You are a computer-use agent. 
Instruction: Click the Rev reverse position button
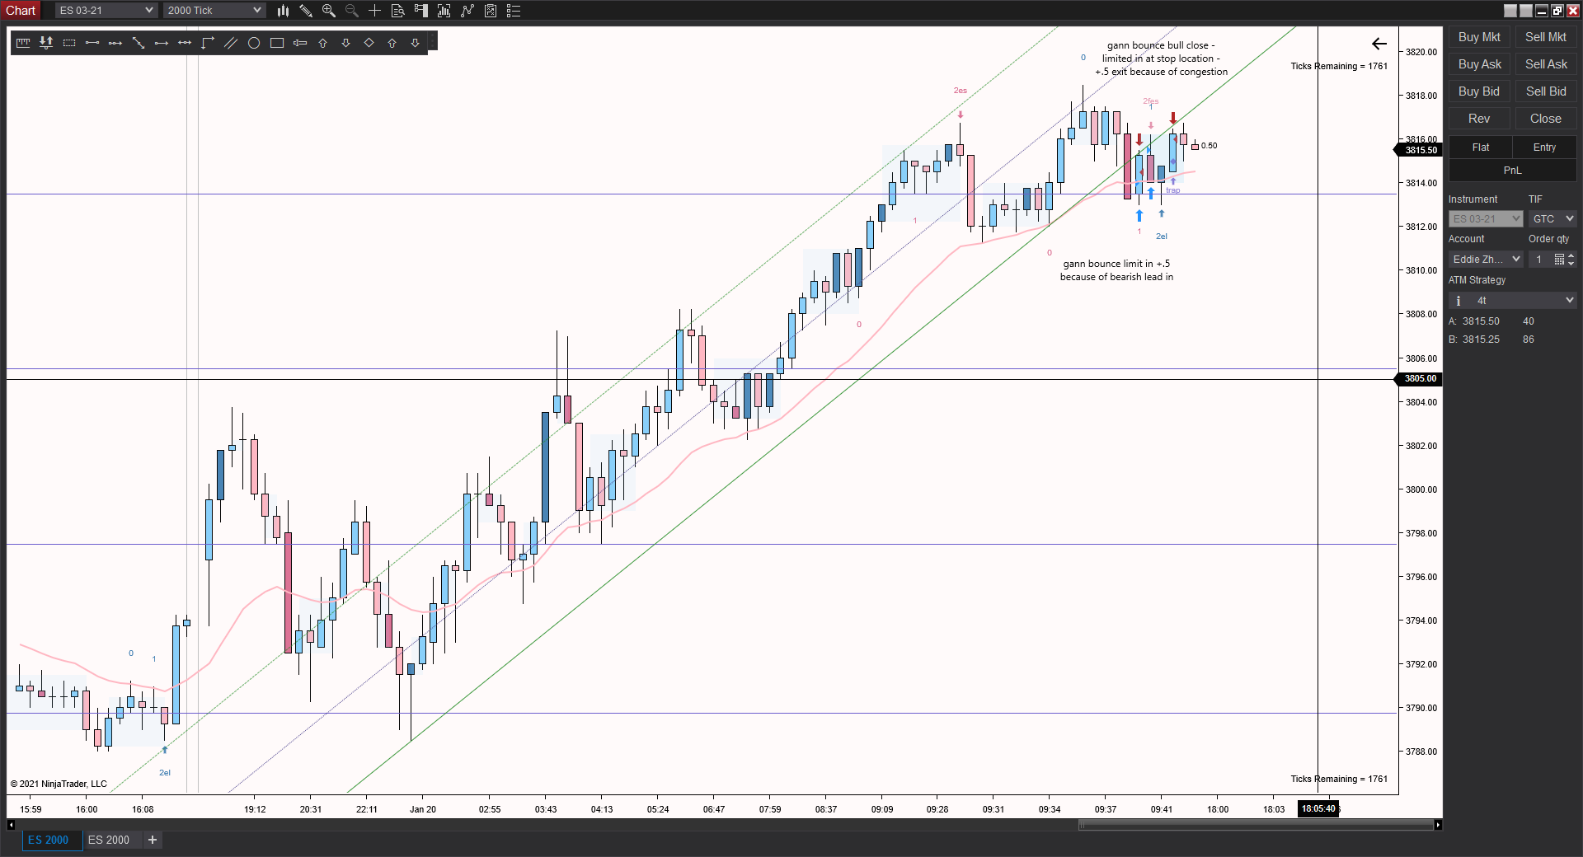[1479, 119]
